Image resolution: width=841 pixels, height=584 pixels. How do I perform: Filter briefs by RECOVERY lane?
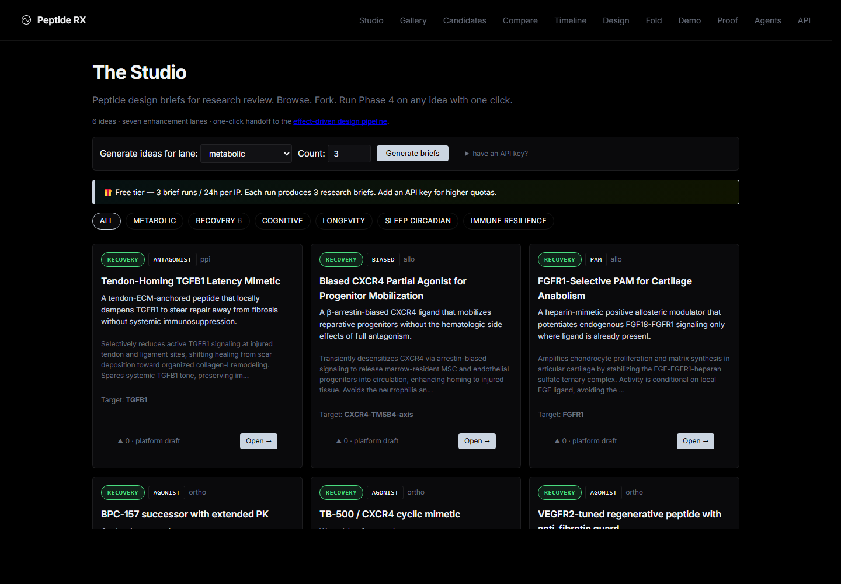tap(219, 221)
